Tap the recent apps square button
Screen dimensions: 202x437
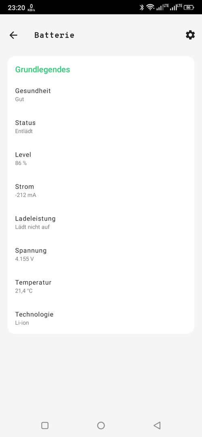pyautogui.click(x=45, y=425)
